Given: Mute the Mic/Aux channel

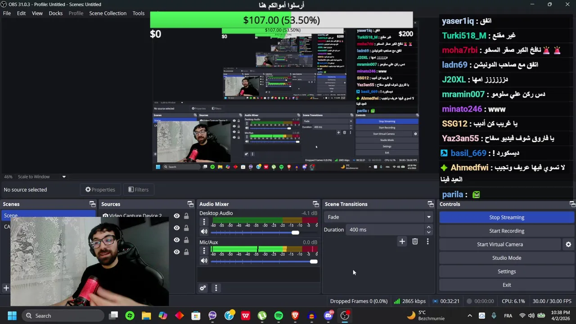Looking at the screenshot, I should [x=204, y=261].
